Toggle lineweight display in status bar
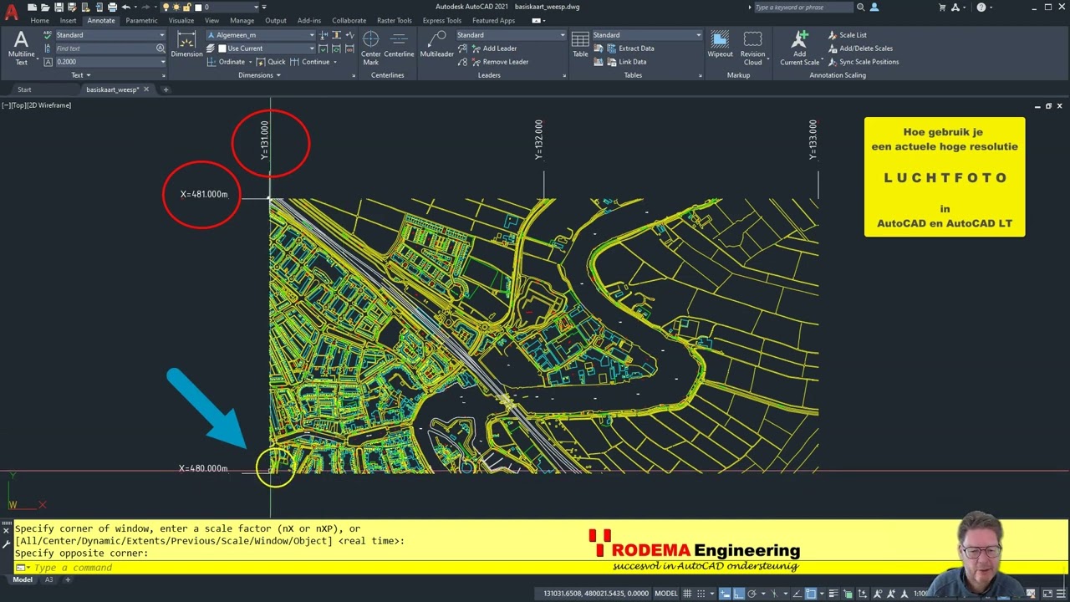This screenshot has width=1070, height=602. [833, 594]
